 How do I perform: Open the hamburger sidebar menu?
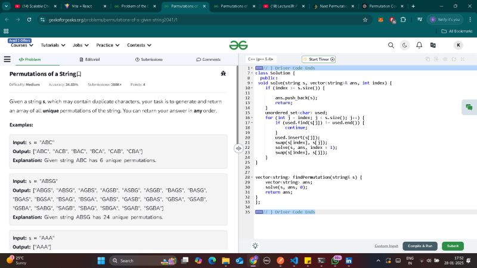(7, 60)
